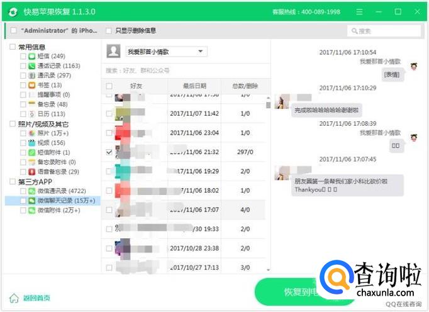This screenshot has height=312, width=429.
Task: Click the 297/0 count cell
Action: click(245, 152)
